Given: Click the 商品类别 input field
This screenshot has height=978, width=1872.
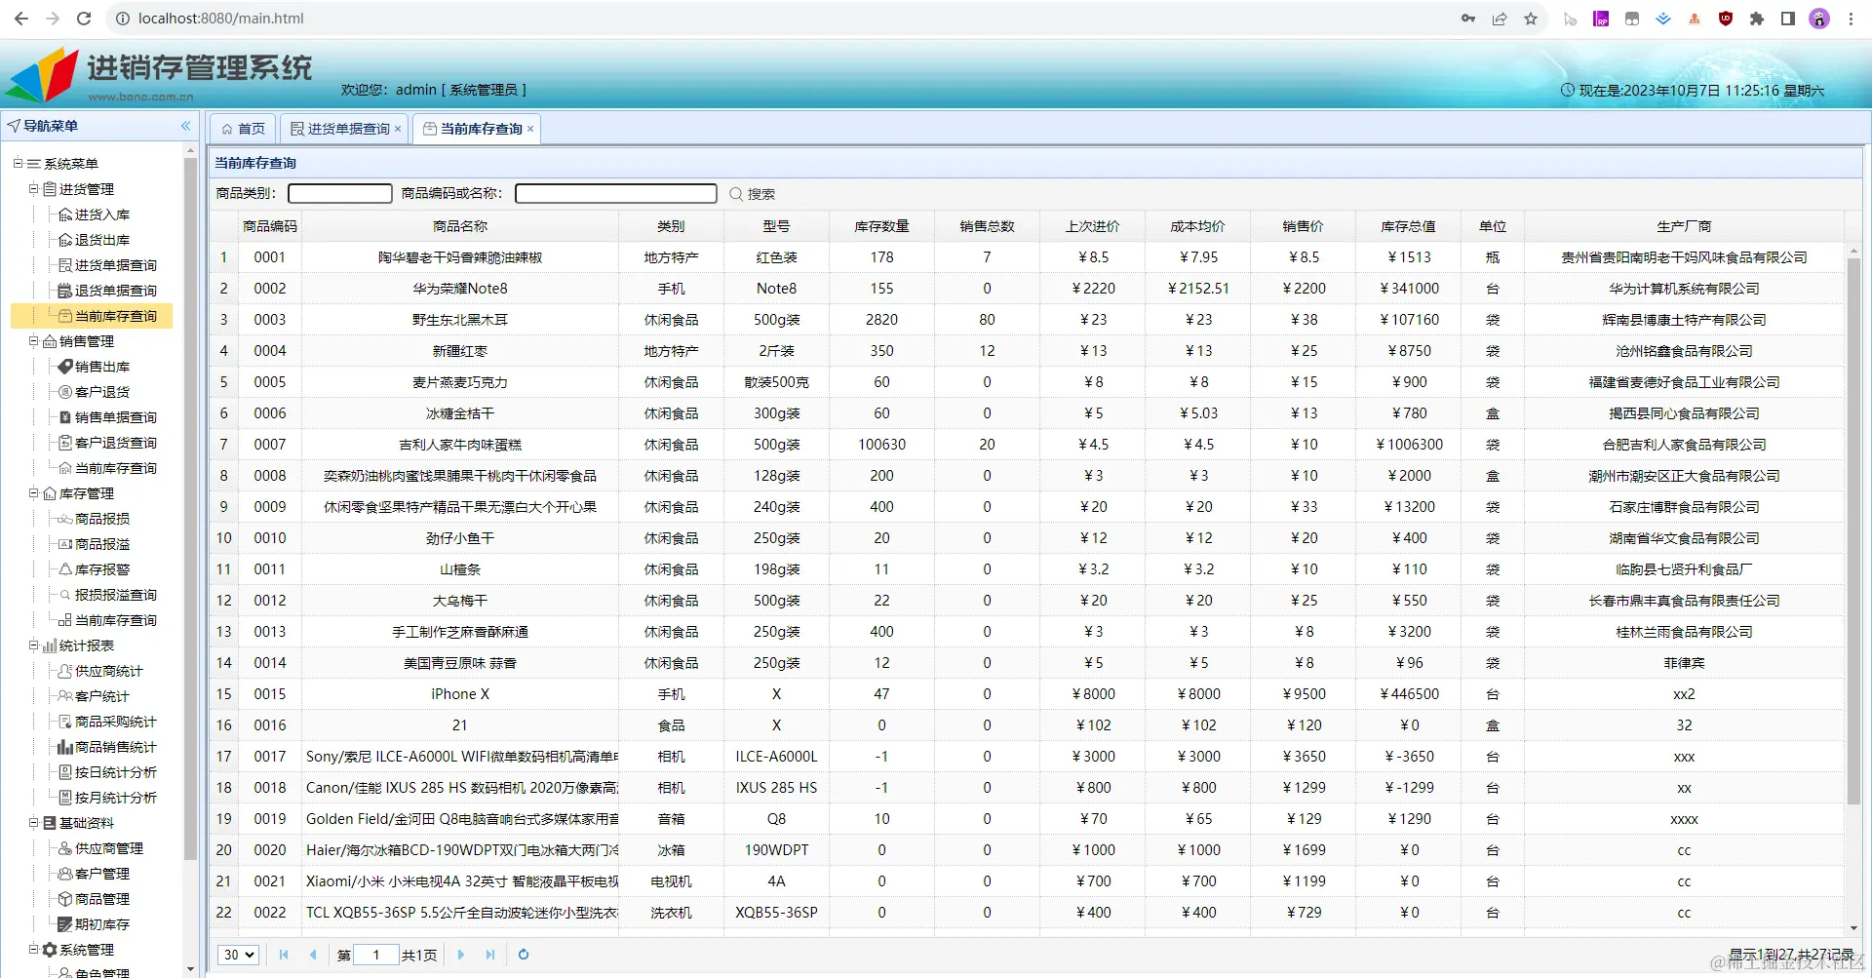Looking at the screenshot, I should pyautogui.click(x=340, y=194).
